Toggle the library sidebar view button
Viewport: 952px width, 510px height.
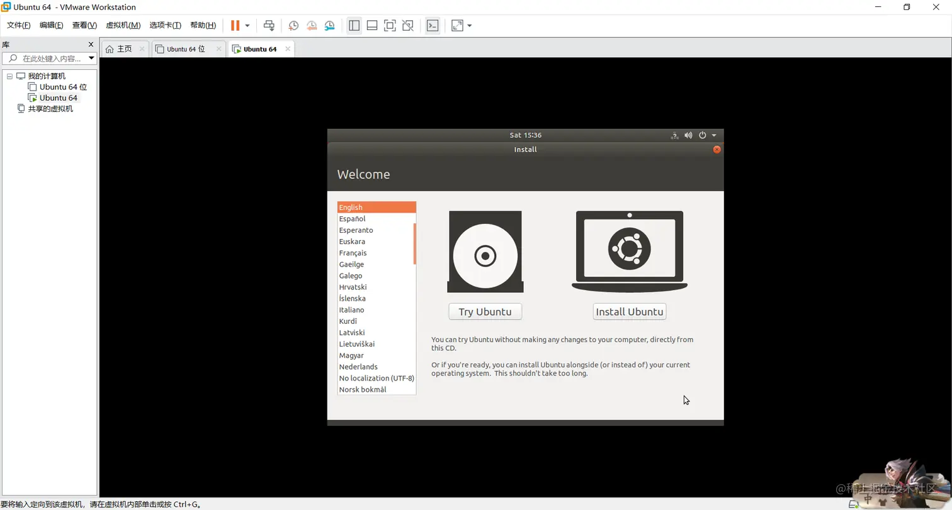[x=354, y=26]
